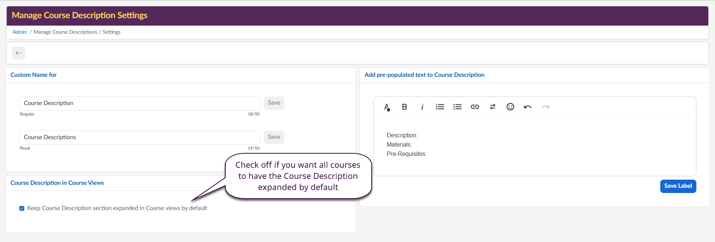Insert a hyperlink using the link icon

pyautogui.click(x=475, y=107)
